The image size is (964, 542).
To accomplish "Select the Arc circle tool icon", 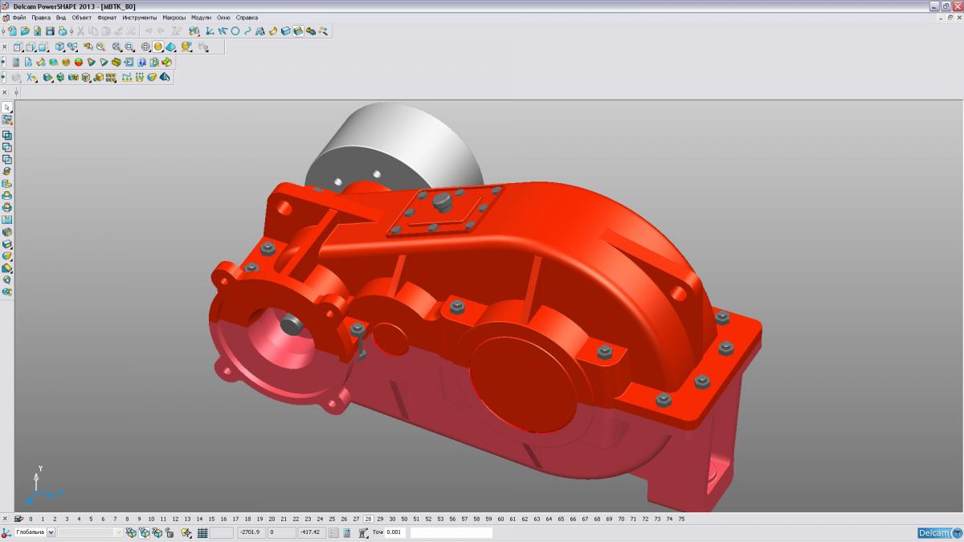I will 235,31.
